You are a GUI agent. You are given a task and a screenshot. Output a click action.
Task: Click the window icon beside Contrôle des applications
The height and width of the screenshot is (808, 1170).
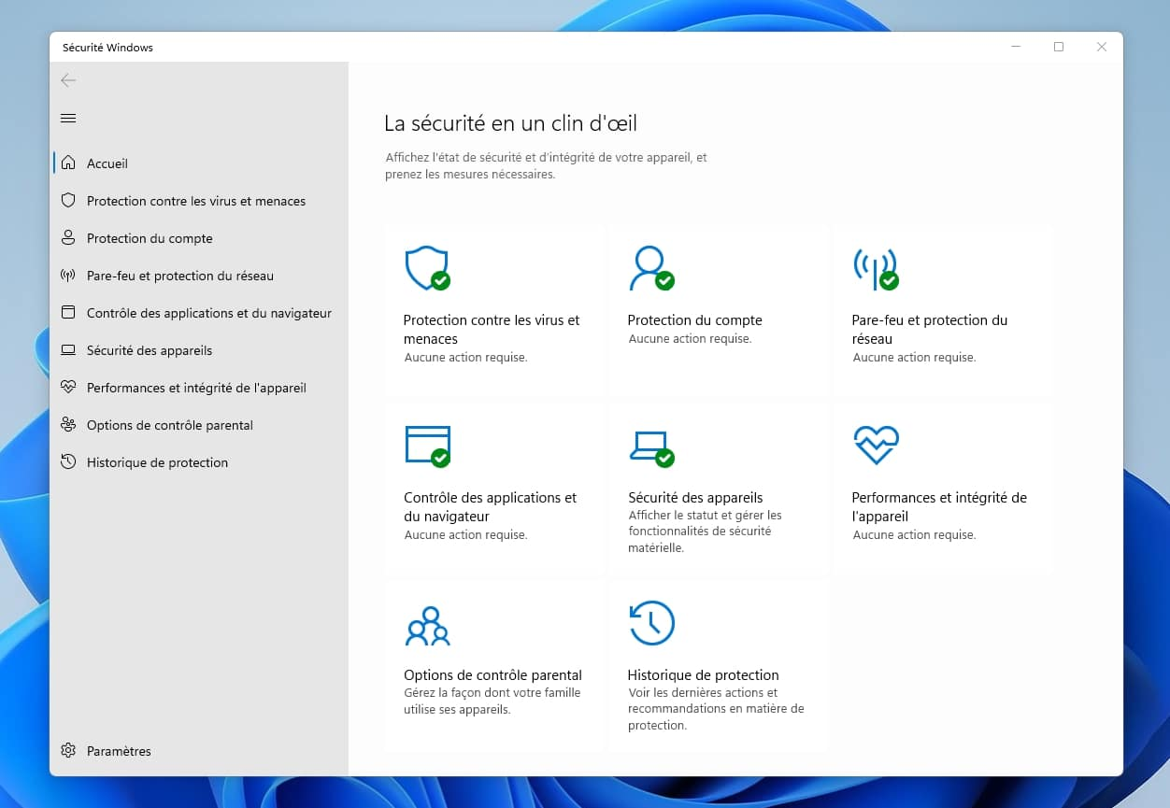(x=67, y=312)
